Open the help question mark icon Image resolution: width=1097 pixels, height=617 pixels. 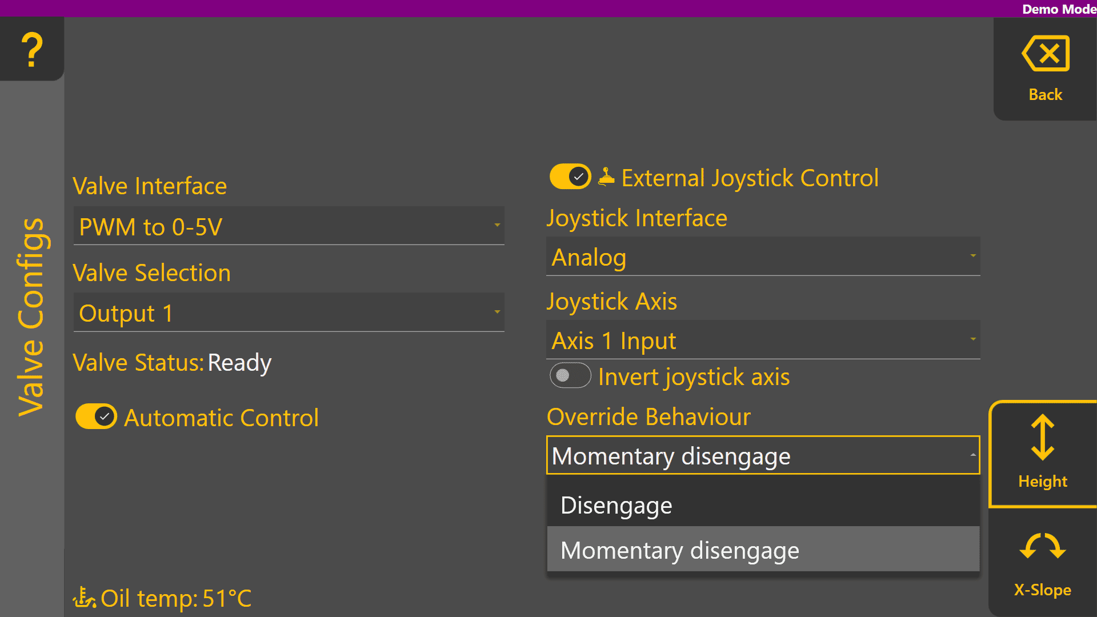coord(32,50)
